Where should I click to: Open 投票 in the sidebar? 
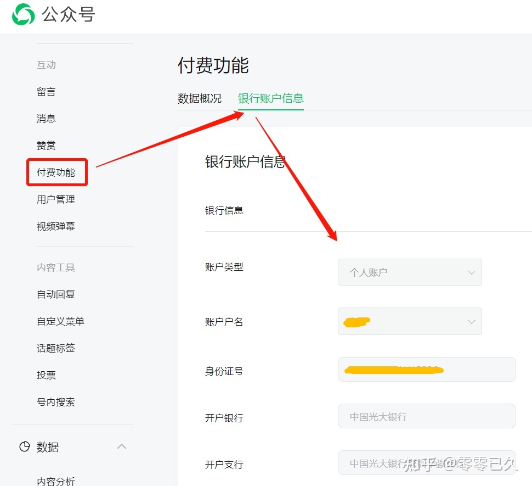46,375
